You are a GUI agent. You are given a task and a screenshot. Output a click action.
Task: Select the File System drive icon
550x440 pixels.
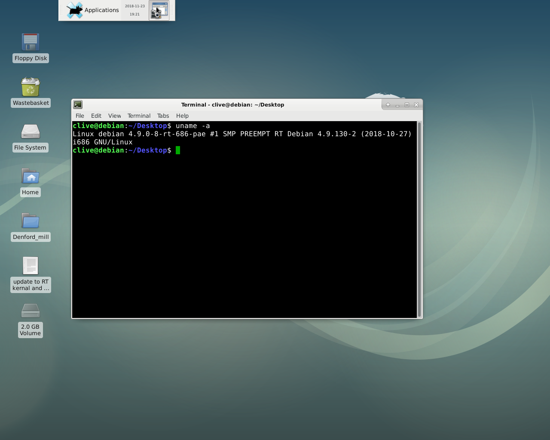tap(31, 131)
